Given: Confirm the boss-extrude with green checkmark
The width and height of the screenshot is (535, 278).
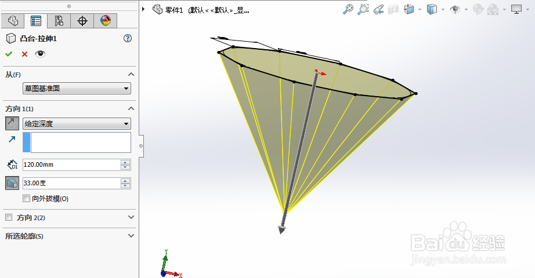Looking at the screenshot, I should click(x=9, y=54).
